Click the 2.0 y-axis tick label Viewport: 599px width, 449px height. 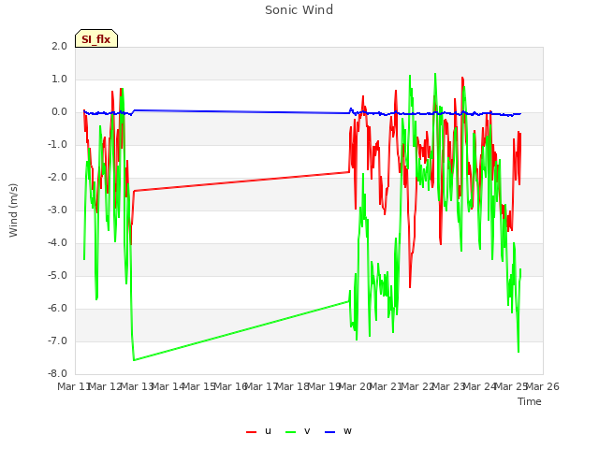click(59, 47)
